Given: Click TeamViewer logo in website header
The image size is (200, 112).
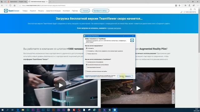Looking at the screenshot, I should click(12, 11).
